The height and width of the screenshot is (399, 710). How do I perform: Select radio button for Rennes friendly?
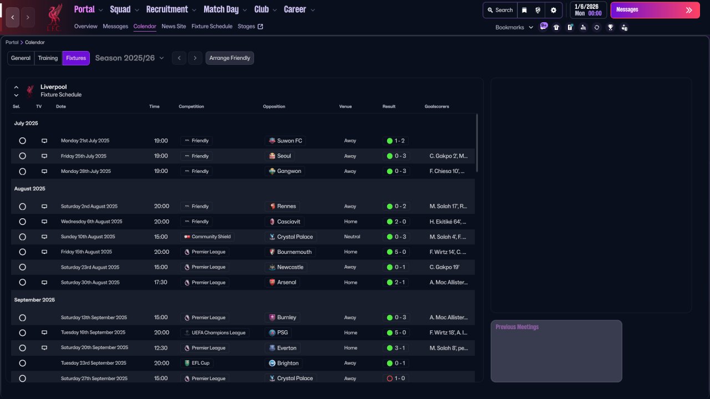pyautogui.click(x=22, y=206)
